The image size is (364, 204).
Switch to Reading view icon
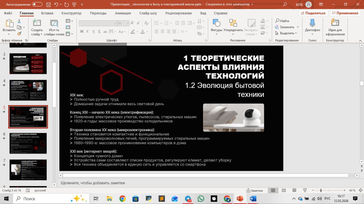tap(294, 190)
